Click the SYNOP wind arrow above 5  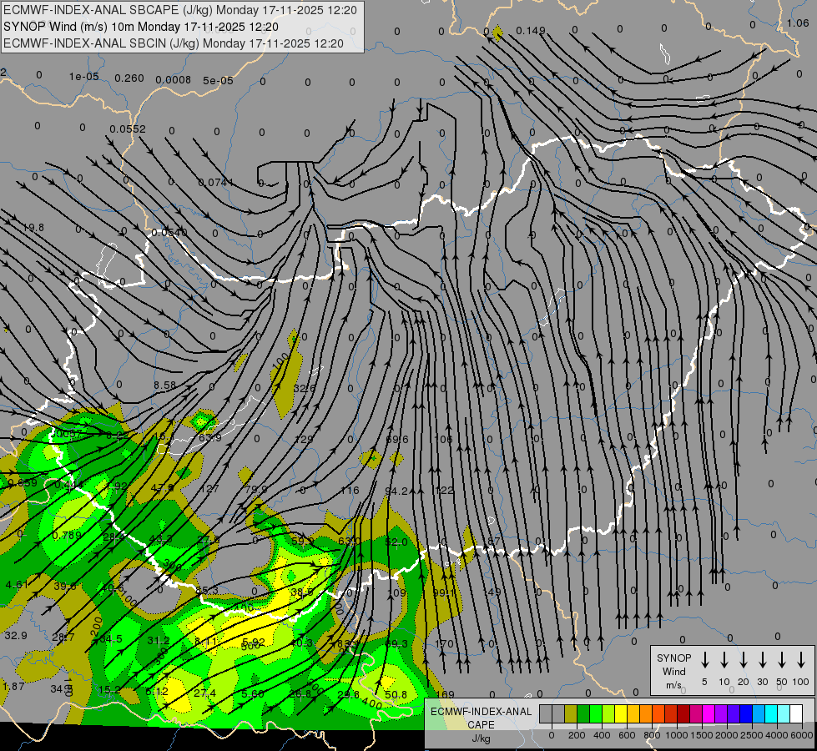(x=705, y=660)
